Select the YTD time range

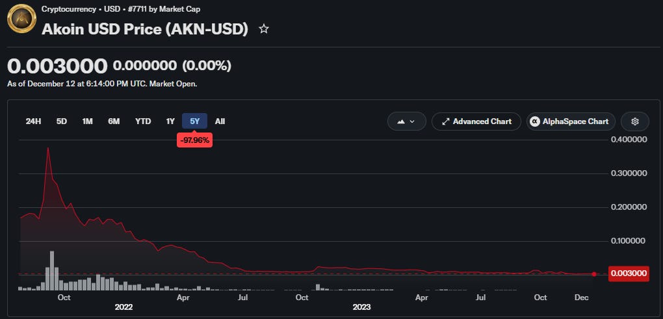pyautogui.click(x=143, y=121)
